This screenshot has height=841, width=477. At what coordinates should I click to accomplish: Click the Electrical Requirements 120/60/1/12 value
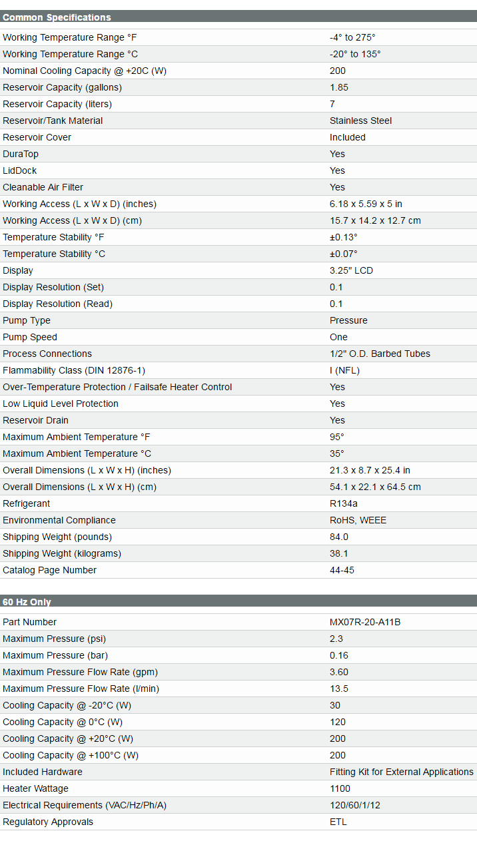(354, 805)
